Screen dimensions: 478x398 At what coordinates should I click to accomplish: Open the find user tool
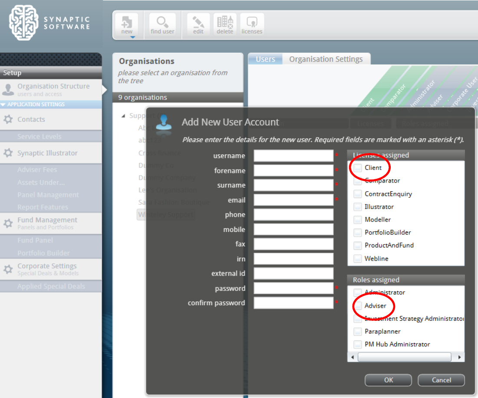(162, 24)
